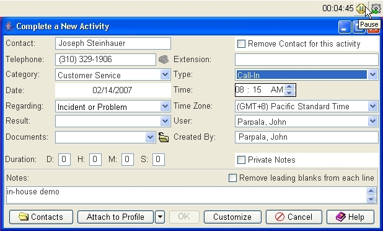Dial the telephone number with phone icon
Screen dimensions: 383x231
(164, 60)
